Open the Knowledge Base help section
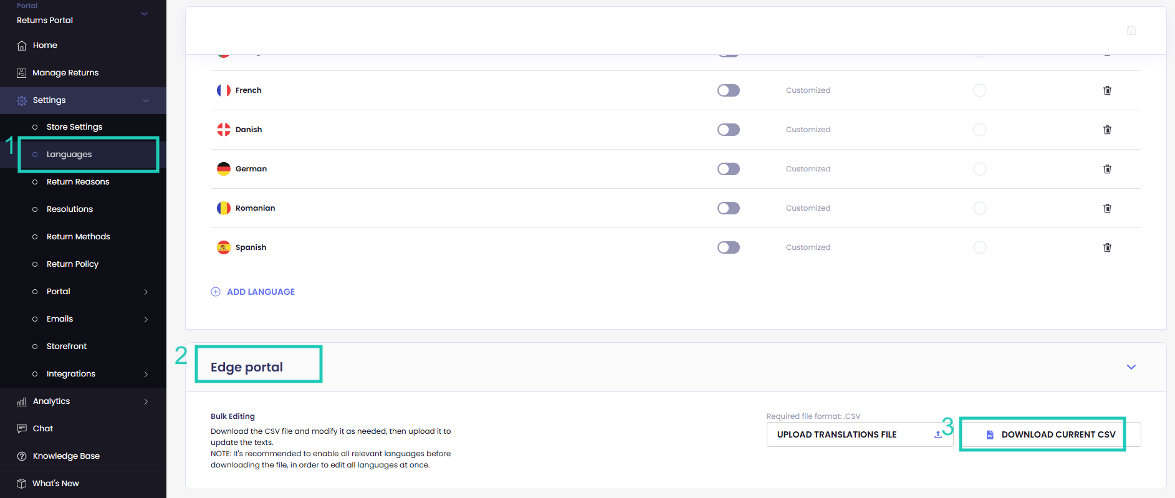 pyautogui.click(x=65, y=456)
